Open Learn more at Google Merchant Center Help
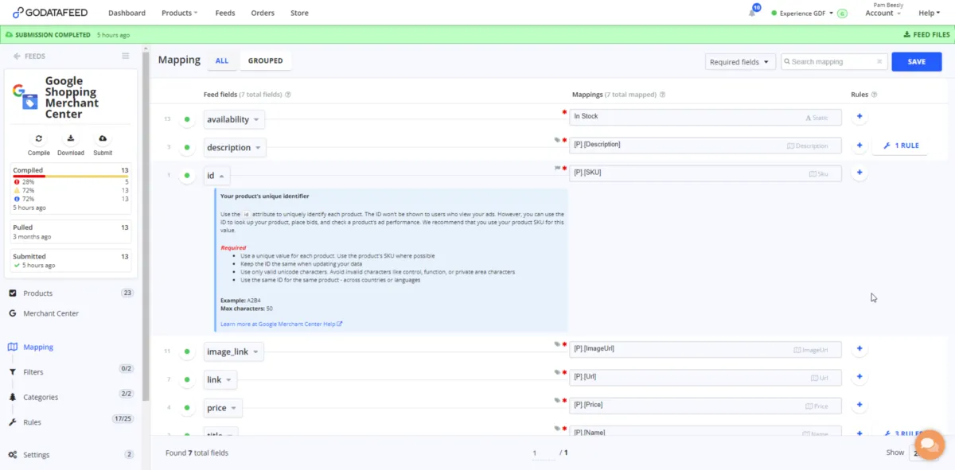Viewport: 955px width, 470px height. click(281, 324)
